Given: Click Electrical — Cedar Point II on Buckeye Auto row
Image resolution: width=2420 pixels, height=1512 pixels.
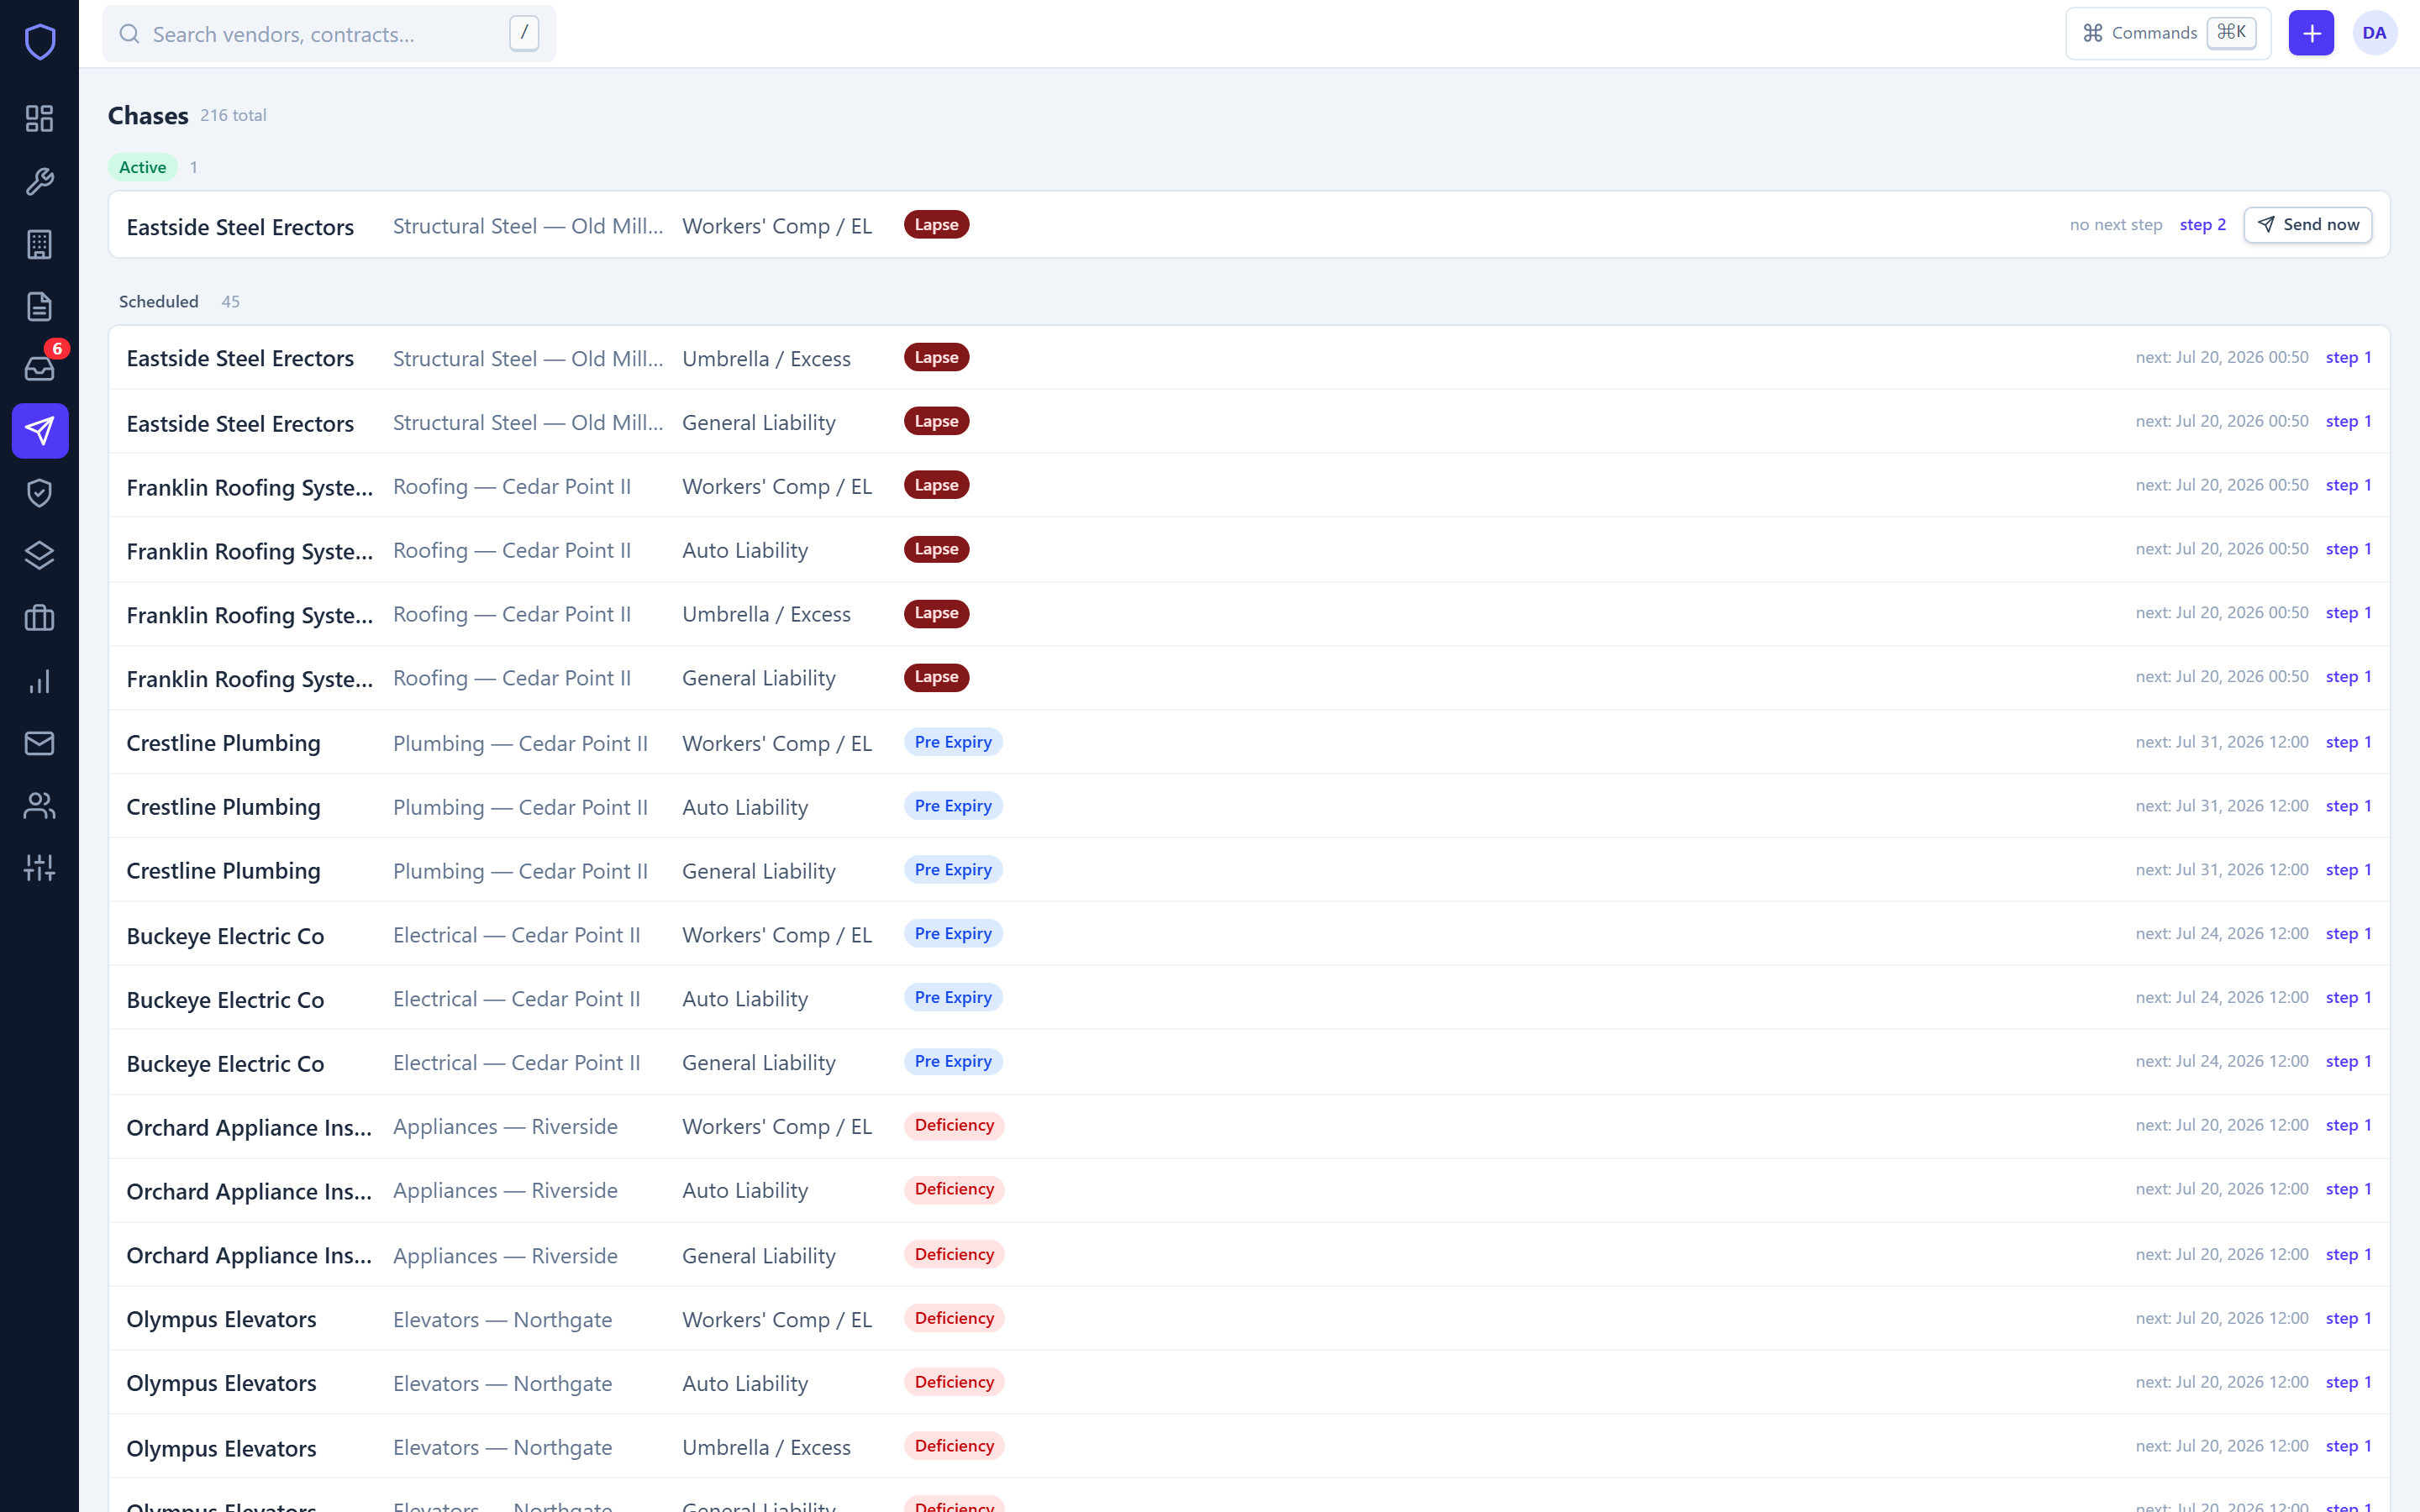Looking at the screenshot, I should point(517,999).
